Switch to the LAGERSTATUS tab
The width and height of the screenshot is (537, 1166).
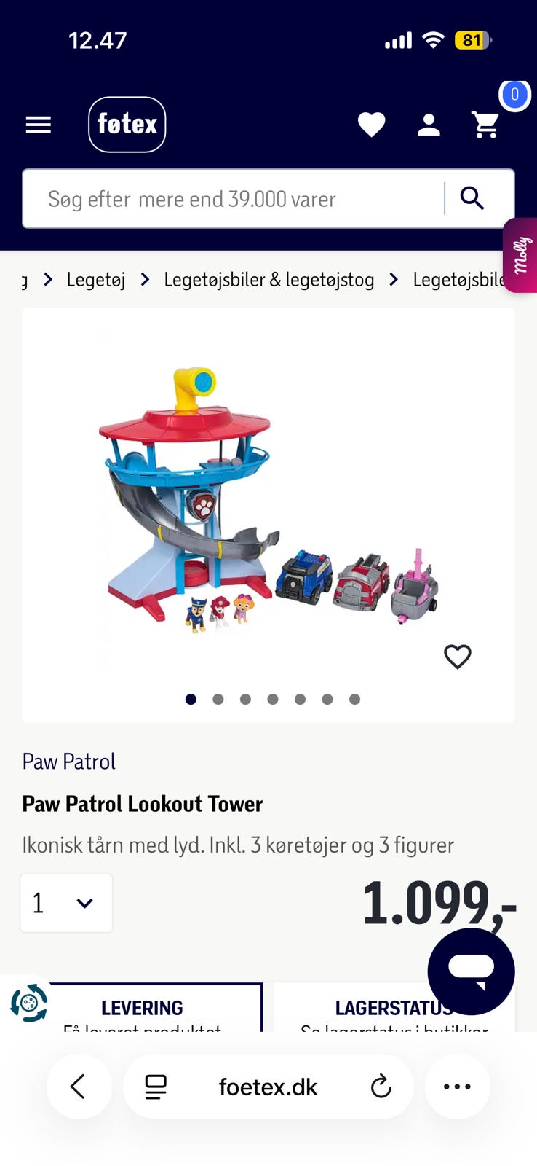[394, 1008]
